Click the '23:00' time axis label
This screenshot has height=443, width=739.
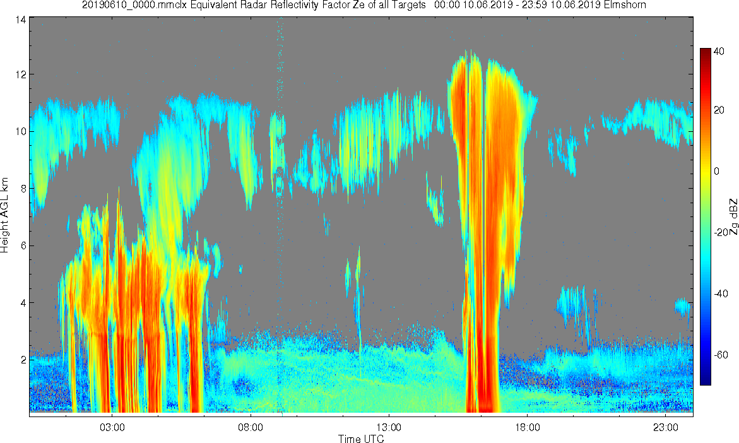coord(665,427)
